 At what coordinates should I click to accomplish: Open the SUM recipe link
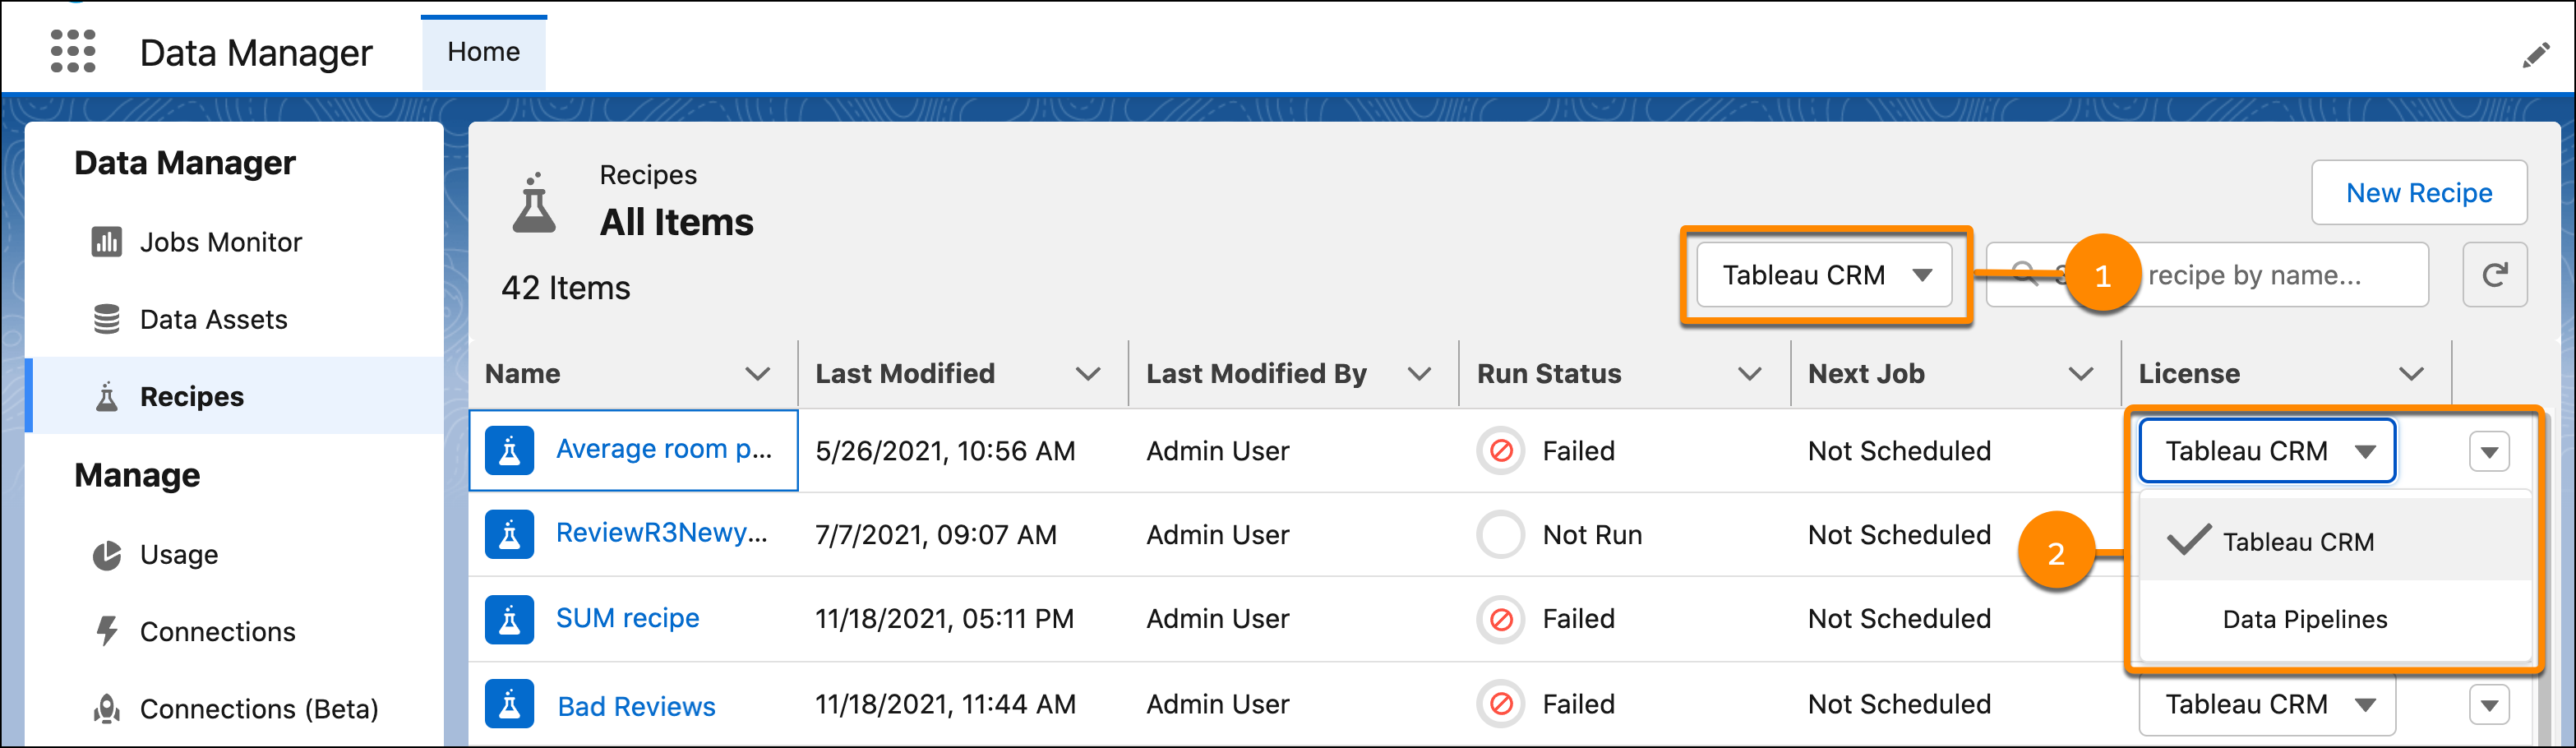[627, 618]
